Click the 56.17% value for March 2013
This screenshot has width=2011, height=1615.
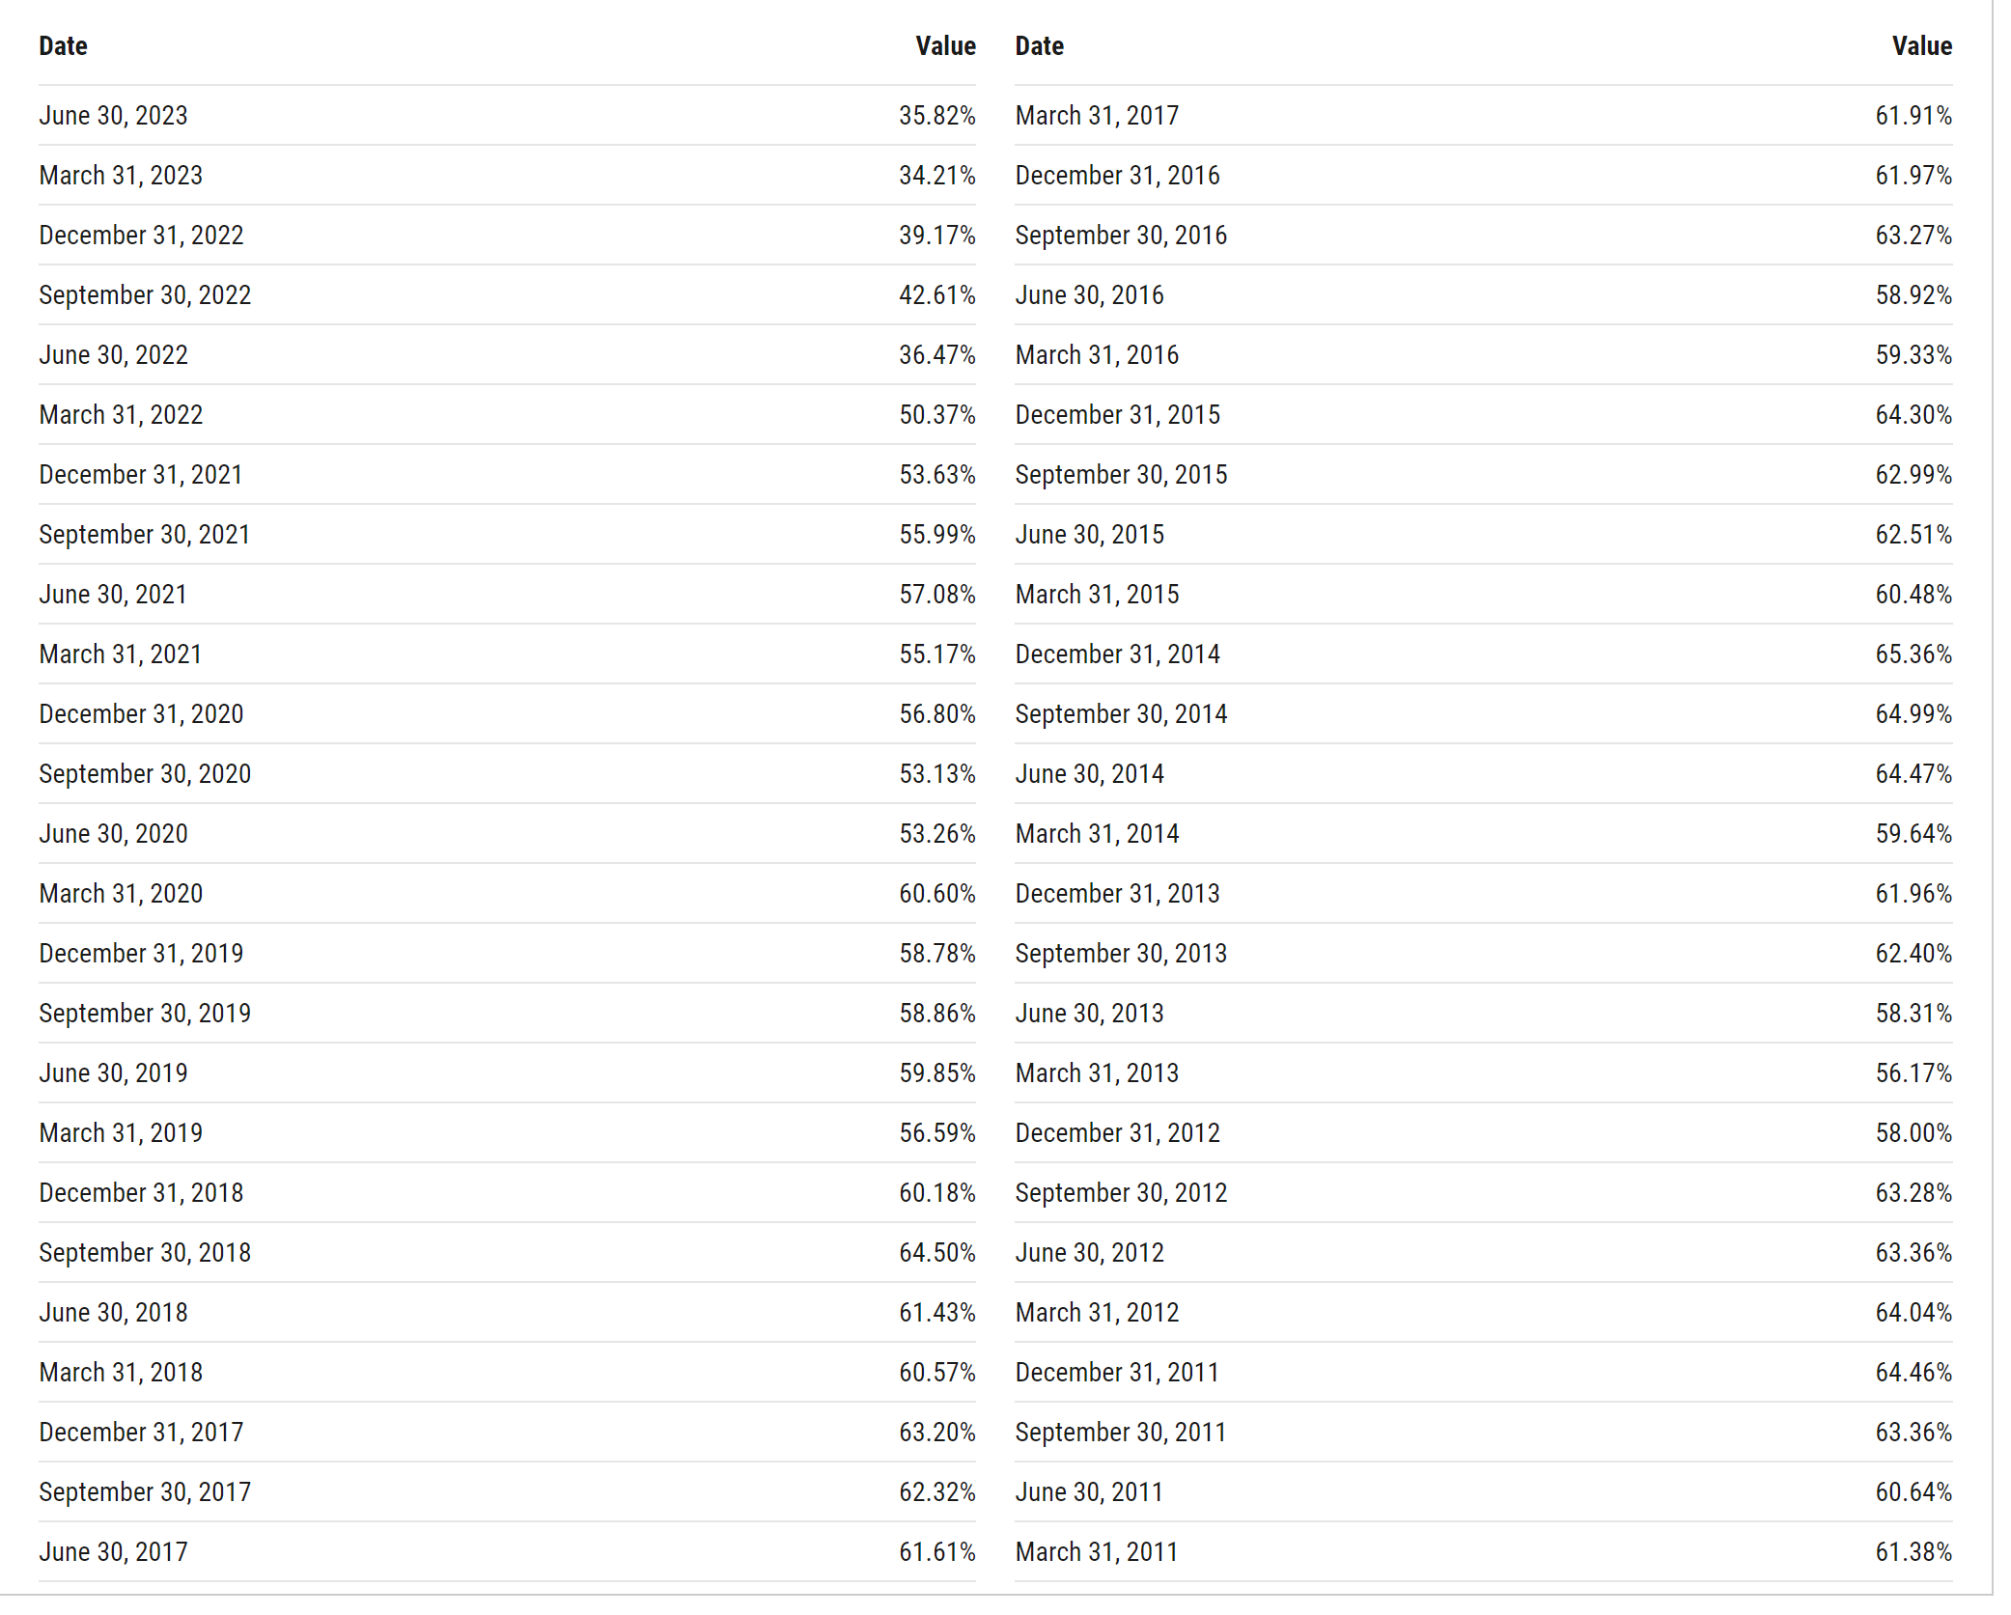coord(1913,1073)
